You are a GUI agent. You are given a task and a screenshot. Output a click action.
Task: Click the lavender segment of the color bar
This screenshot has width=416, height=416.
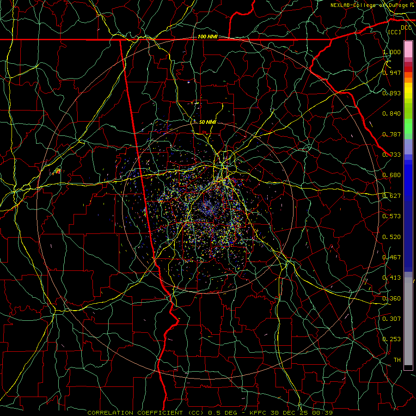click(408, 147)
